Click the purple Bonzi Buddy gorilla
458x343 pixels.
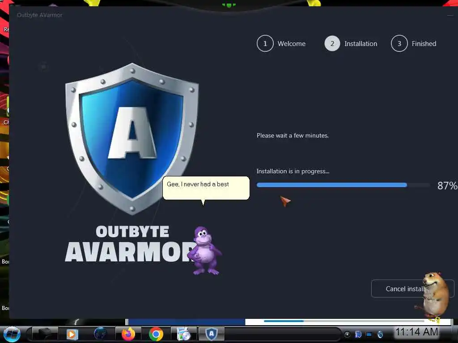(x=205, y=251)
